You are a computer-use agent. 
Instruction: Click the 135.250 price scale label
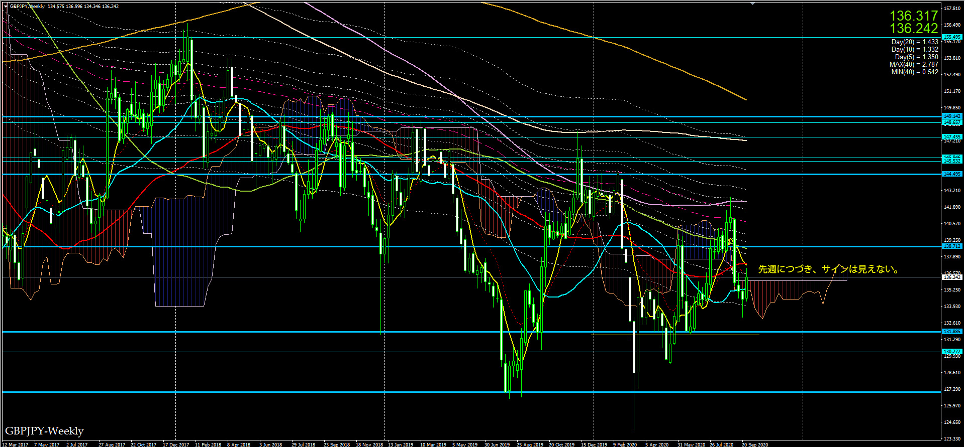(952, 290)
